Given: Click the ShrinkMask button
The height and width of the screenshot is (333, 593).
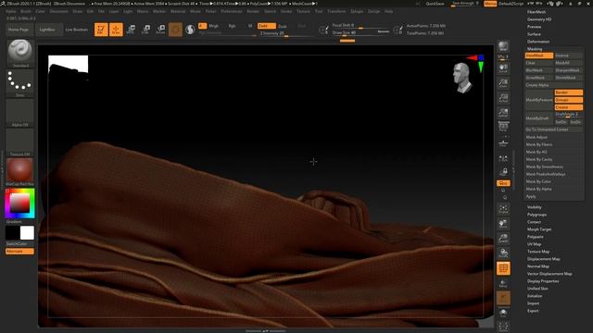Looking at the screenshot, I should [568, 78].
